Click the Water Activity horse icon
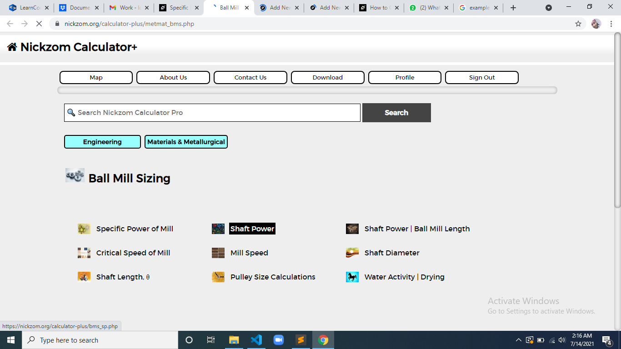621x349 pixels. pos(352,277)
